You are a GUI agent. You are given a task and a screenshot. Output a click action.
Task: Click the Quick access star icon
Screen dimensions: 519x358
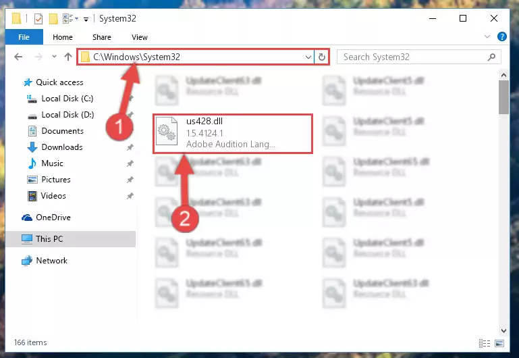pyautogui.click(x=28, y=82)
